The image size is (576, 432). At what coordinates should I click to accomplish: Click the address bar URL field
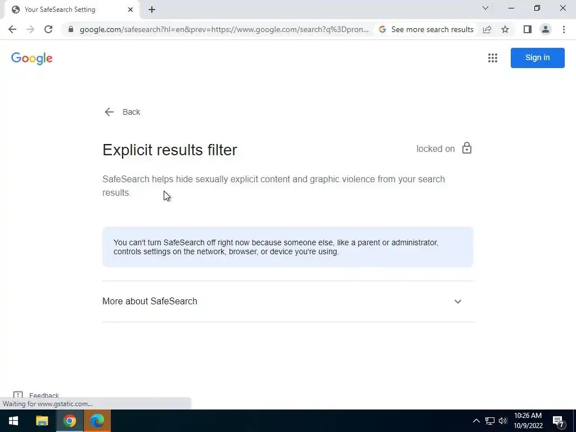224,29
